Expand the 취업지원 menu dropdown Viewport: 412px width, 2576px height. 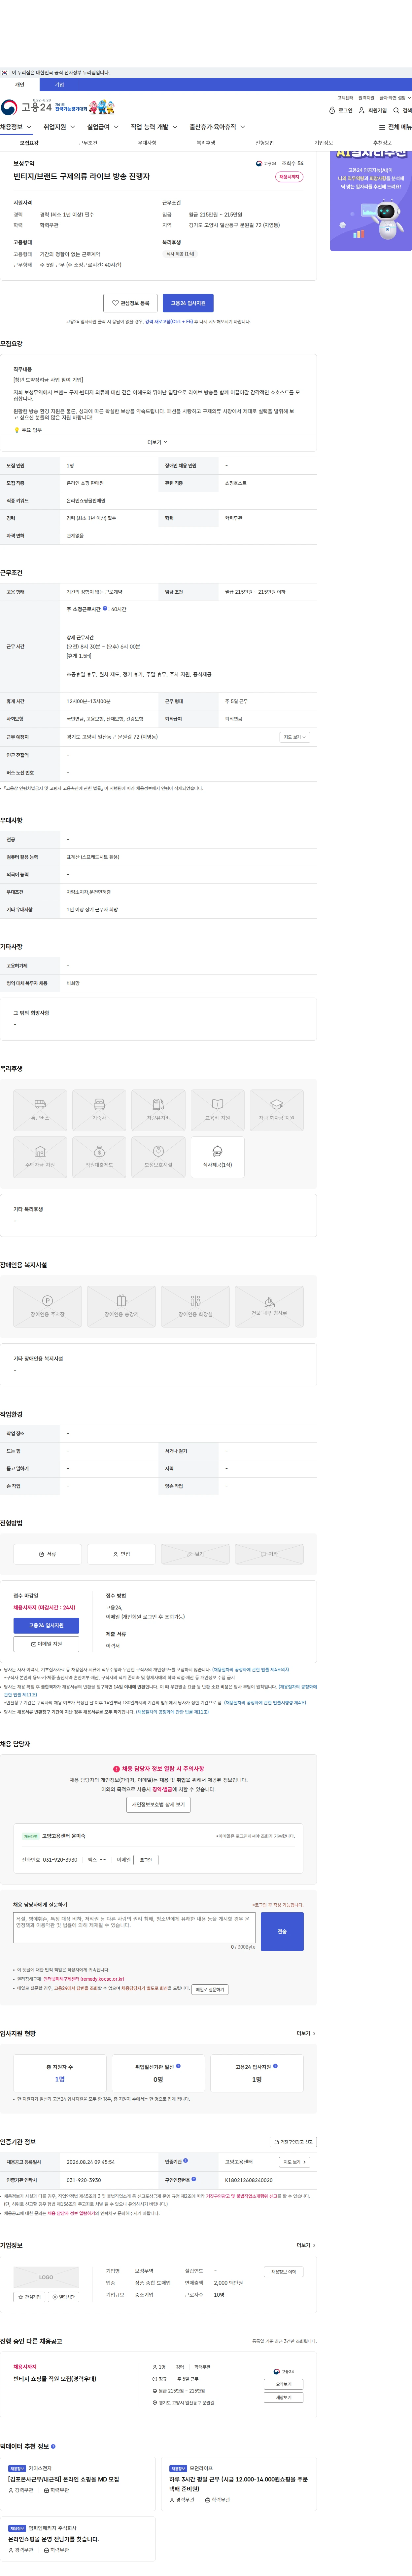(x=59, y=127)
